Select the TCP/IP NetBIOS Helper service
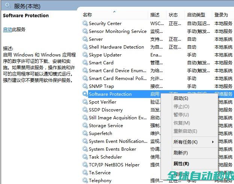 [x=114, y=165]
